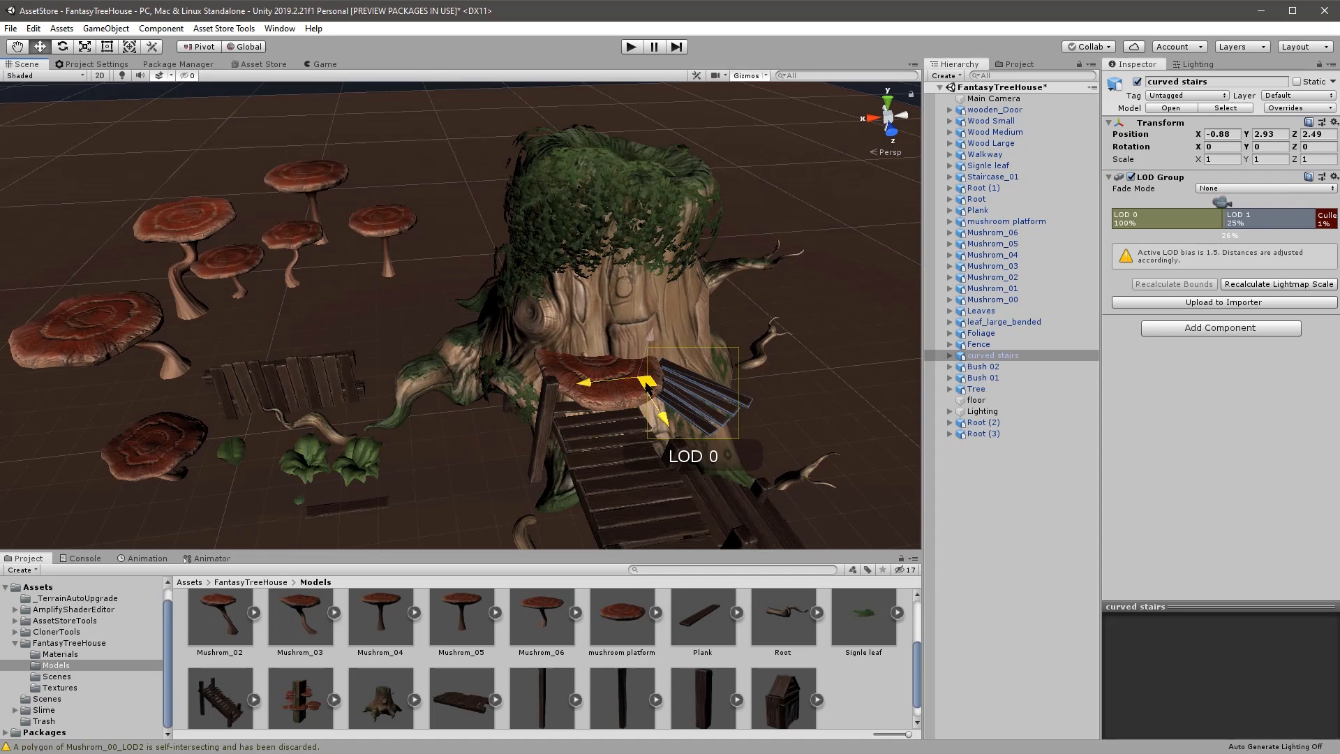Toggle hidden packages visibility count
The image size is (1340, 754).
(906, 570)
